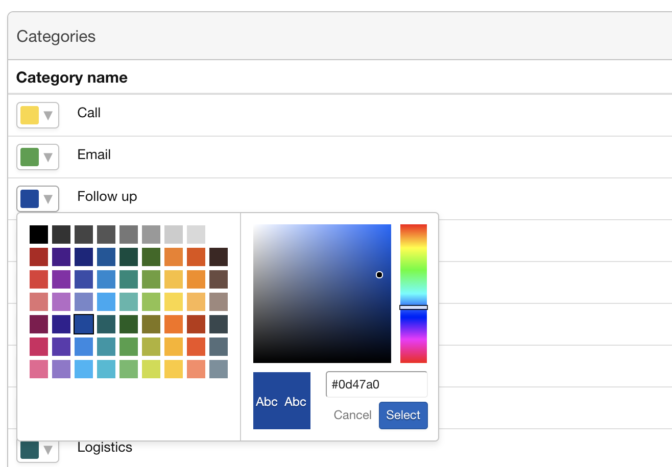Image resolution: width=672 pixels, height=467 pixels.
Task: Pick the blue-gray swatch ending the bottom palette row
Action: (x=219, y=369)
